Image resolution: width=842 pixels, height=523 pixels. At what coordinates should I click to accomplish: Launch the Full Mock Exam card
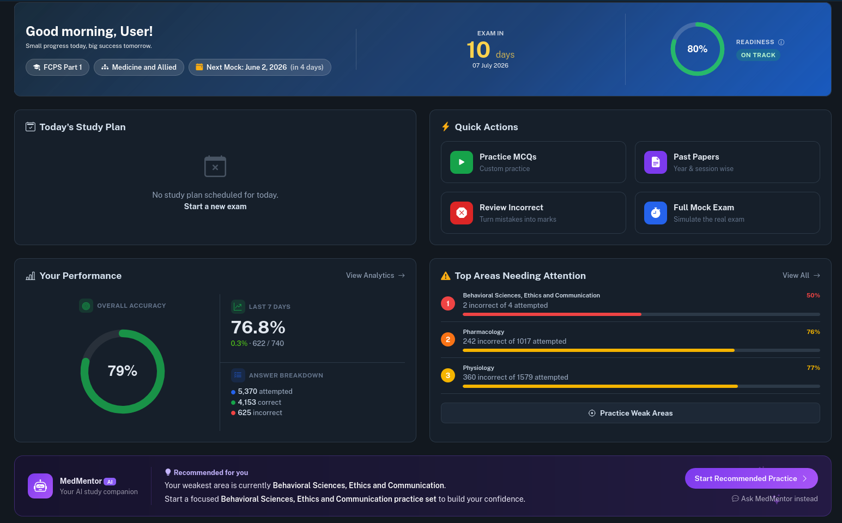point(728,213)
